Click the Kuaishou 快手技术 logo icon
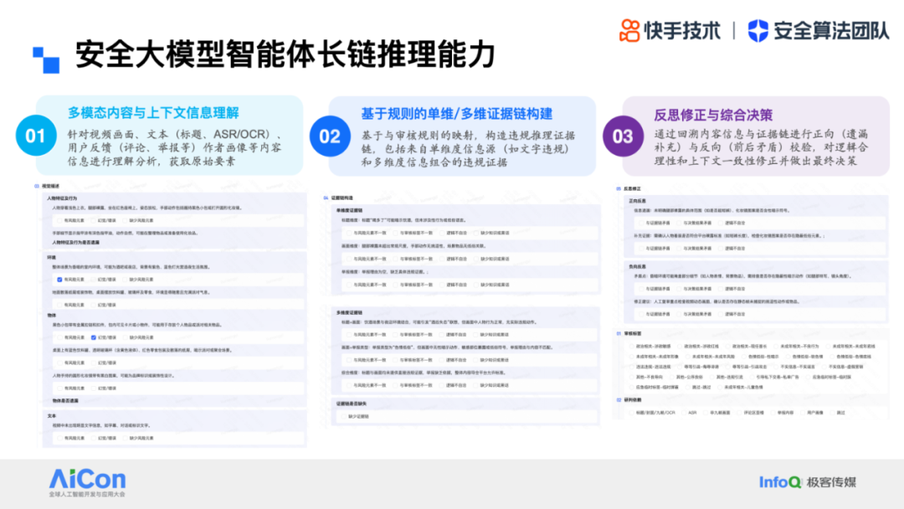Screen dimensions: 904x509 click(629, 30)
